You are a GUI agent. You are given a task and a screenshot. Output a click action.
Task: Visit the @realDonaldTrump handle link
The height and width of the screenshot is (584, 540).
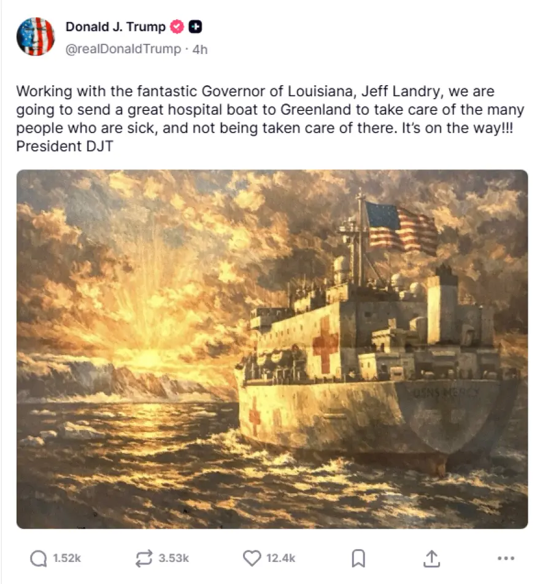(123, 49)
